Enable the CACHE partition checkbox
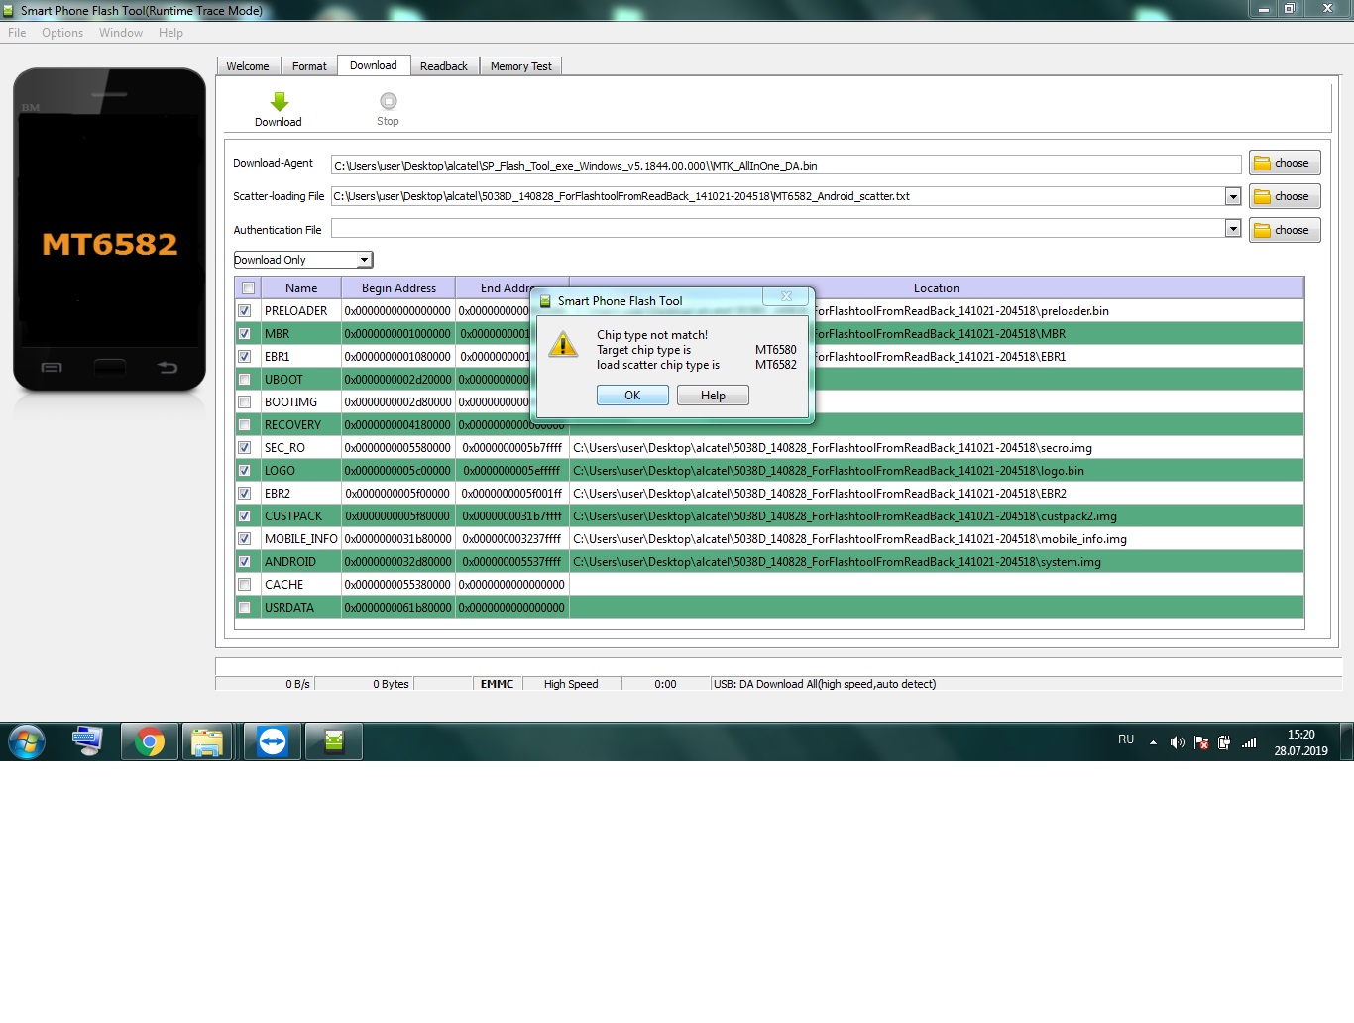Screen dimensions: 1354x1023 coord(245,585)
